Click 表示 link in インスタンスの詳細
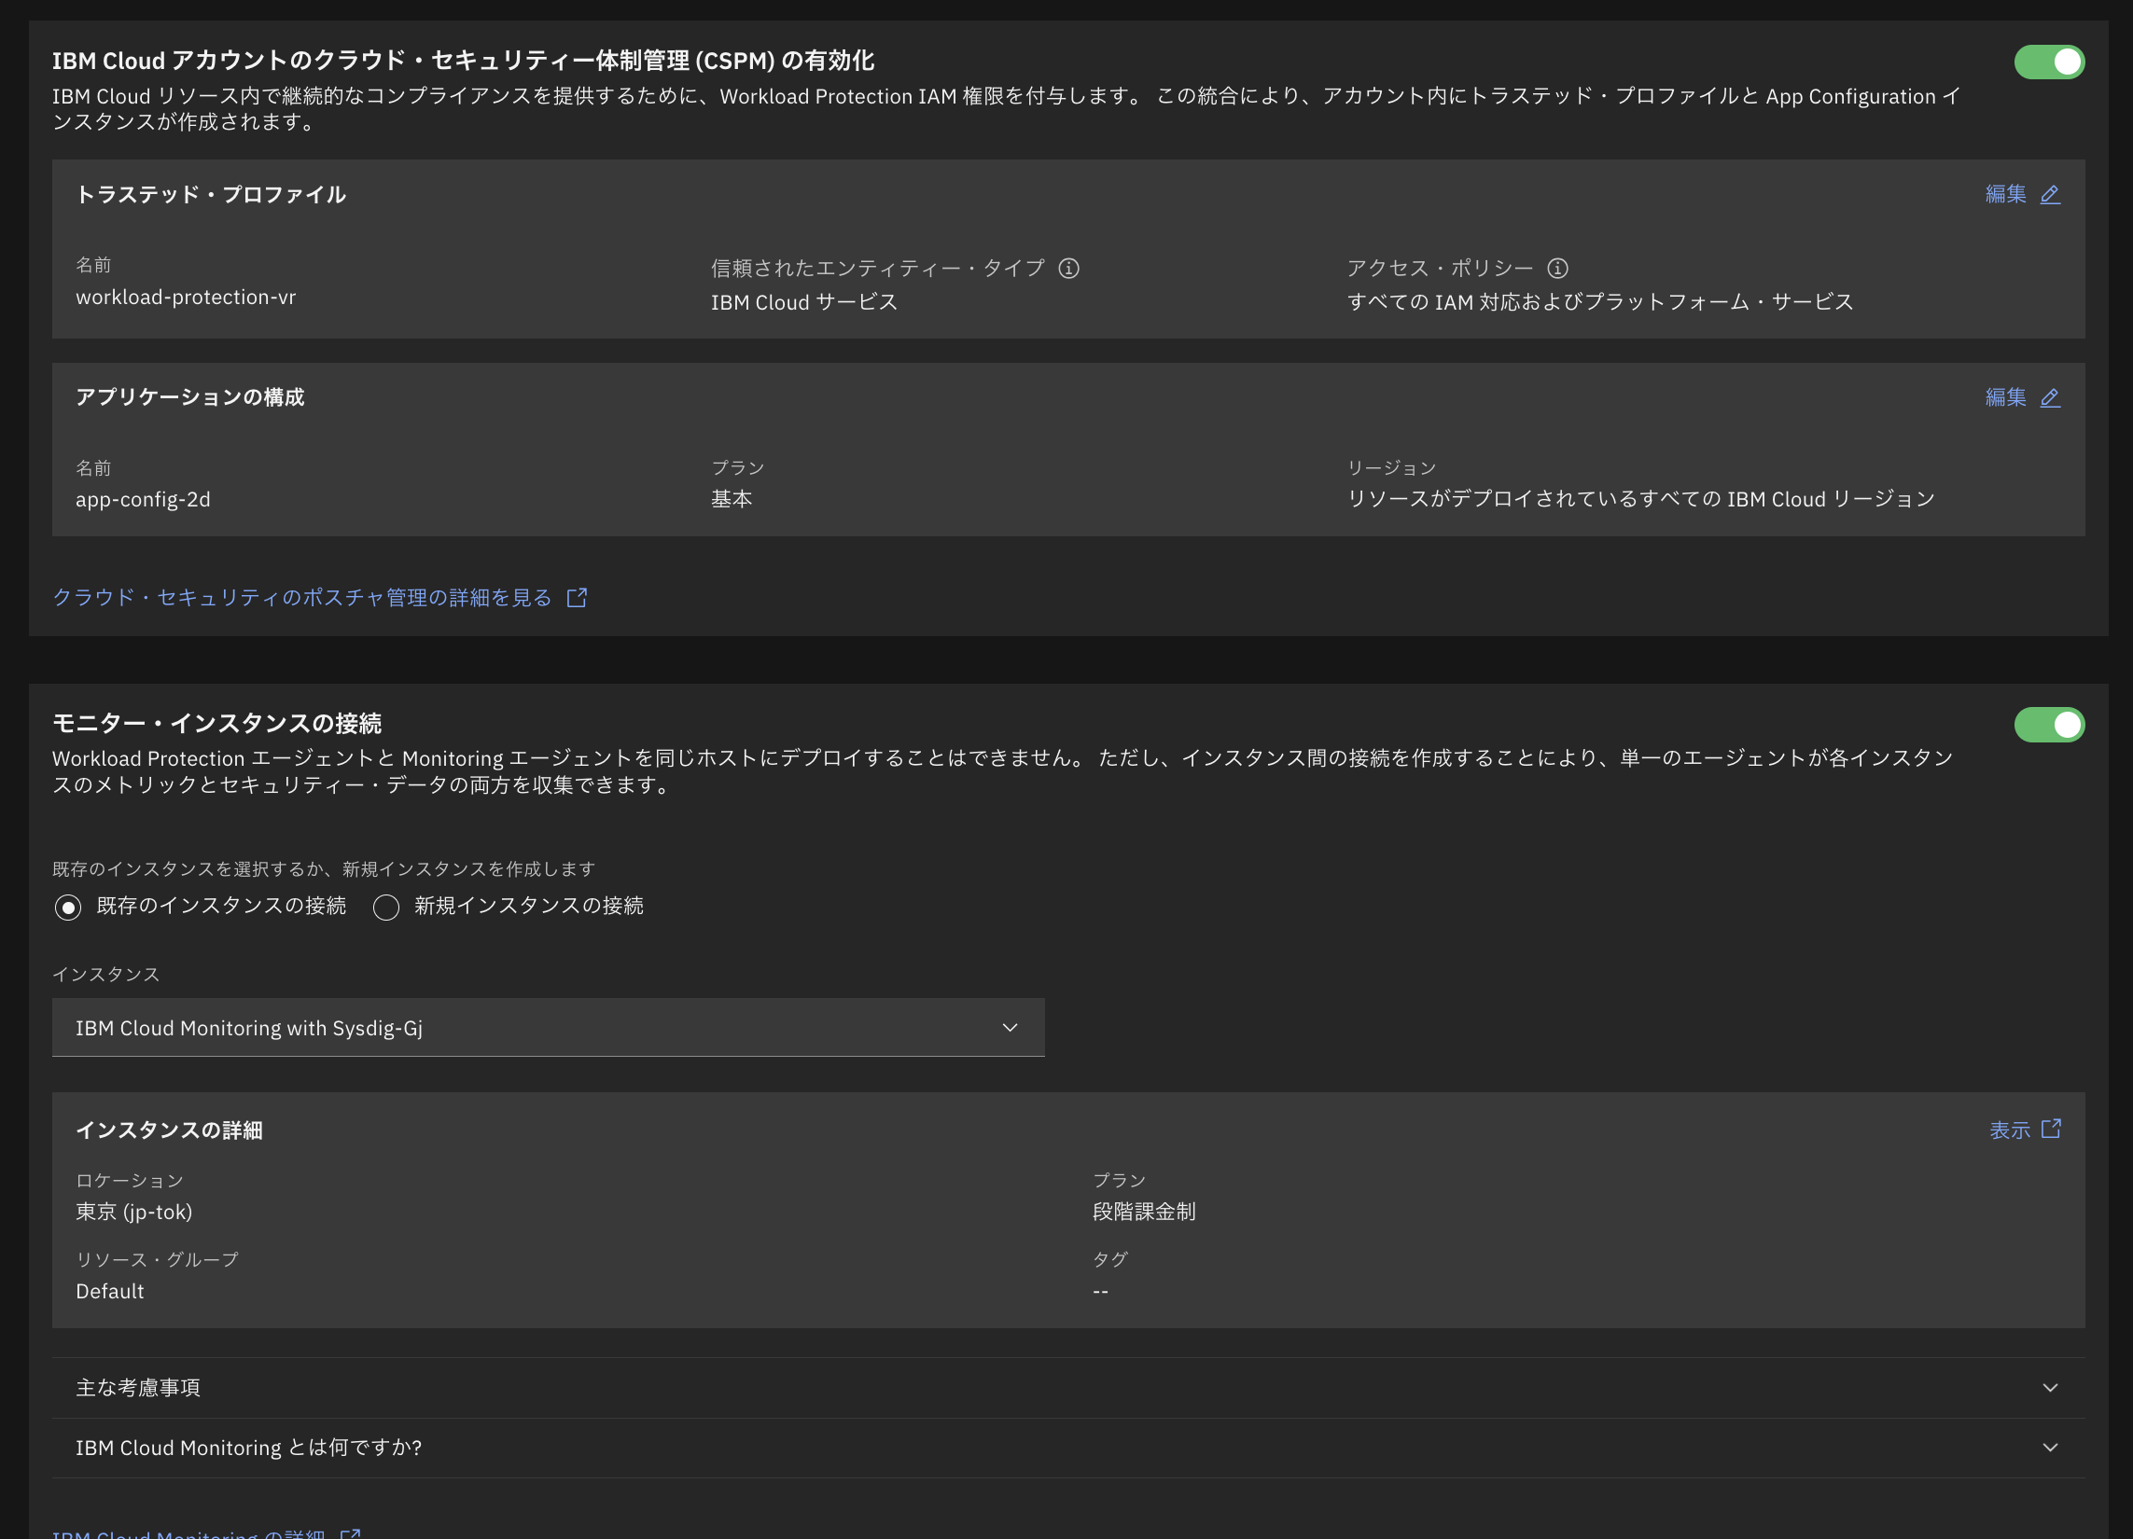This screenshot has height=1539, width=2133. coord(2009,1130)
